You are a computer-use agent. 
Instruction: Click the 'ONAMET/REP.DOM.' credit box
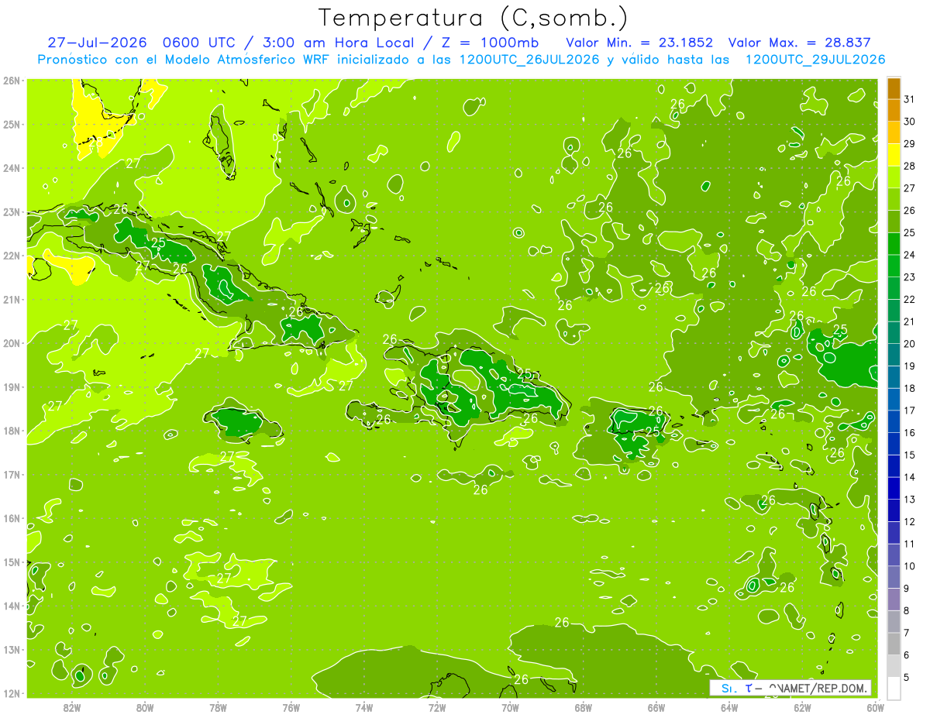pyautogui.click(x=790, y=688)
